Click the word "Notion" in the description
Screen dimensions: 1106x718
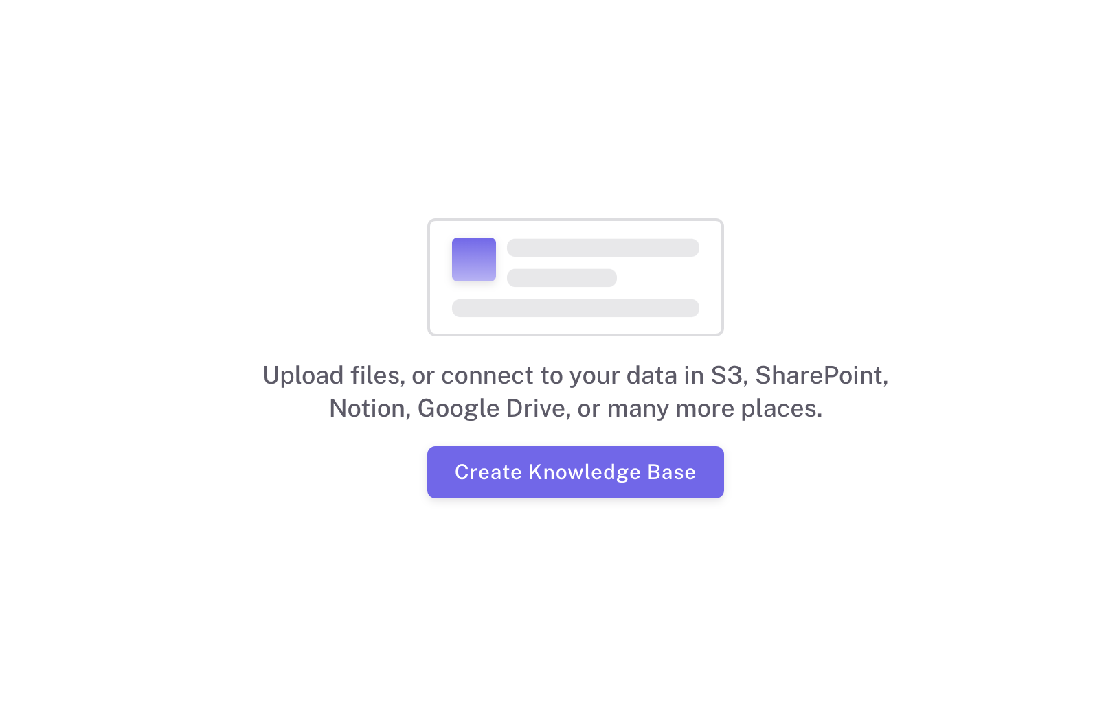coord(369,408)
